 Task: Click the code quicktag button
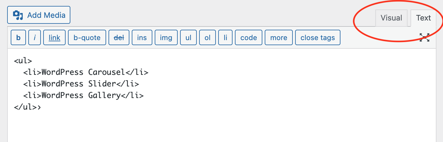249,38
